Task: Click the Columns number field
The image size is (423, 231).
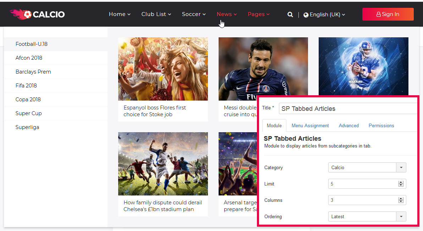Action: pyautogui.click(x=367, y=200)
